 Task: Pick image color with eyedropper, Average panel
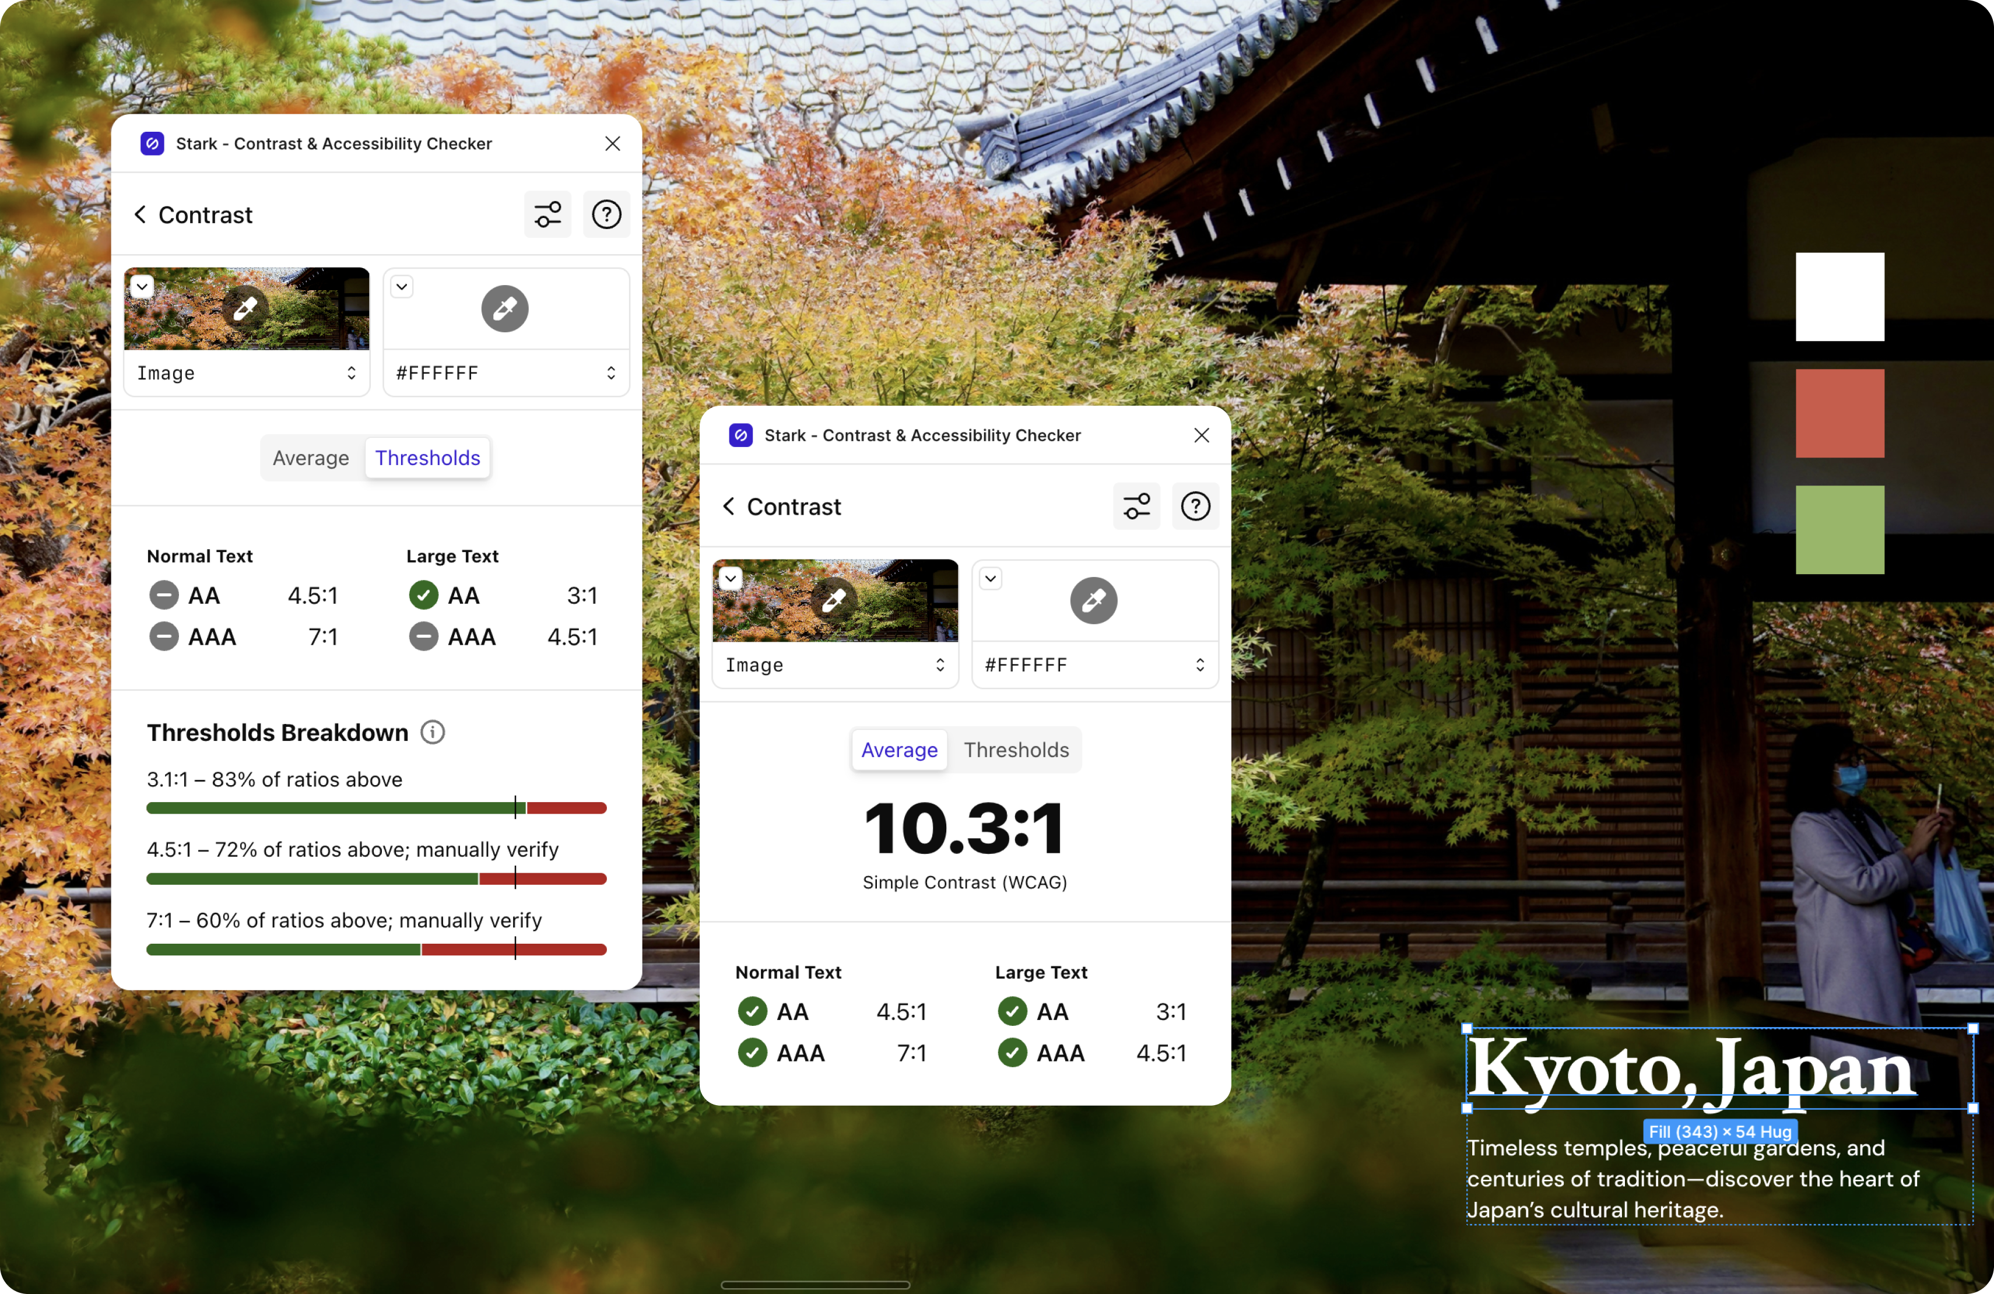[834, 600]
